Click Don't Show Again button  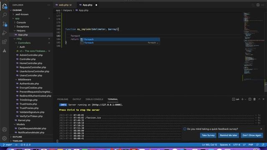coord(252,135)
